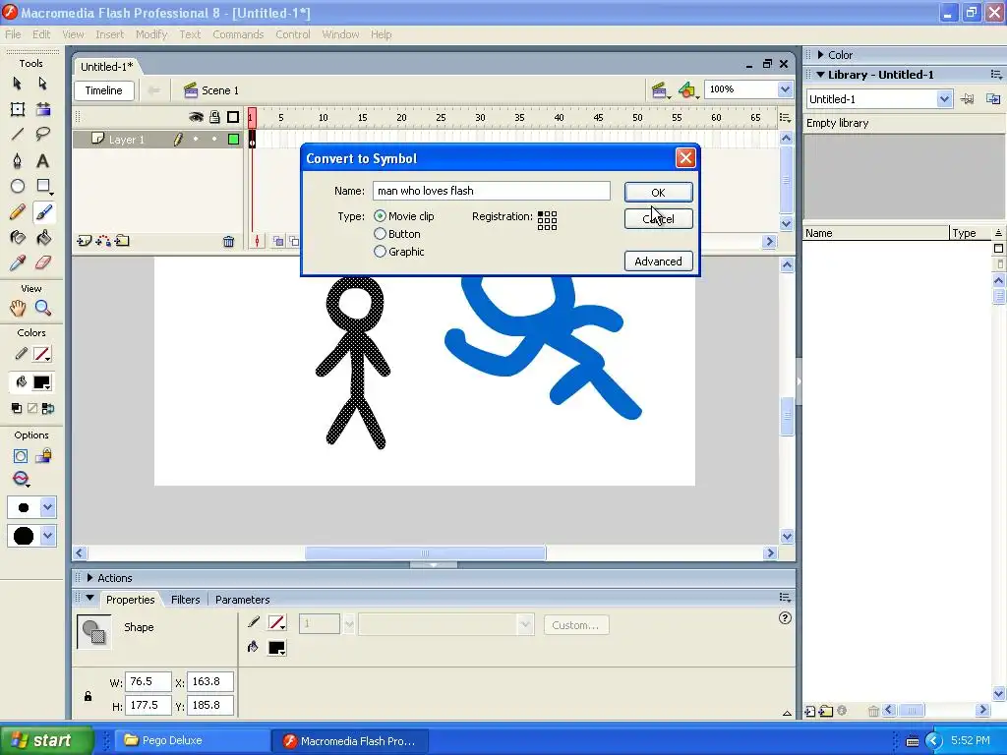Select the Oval tool
Screen dimensions: 1007x755
pos(18,186)
